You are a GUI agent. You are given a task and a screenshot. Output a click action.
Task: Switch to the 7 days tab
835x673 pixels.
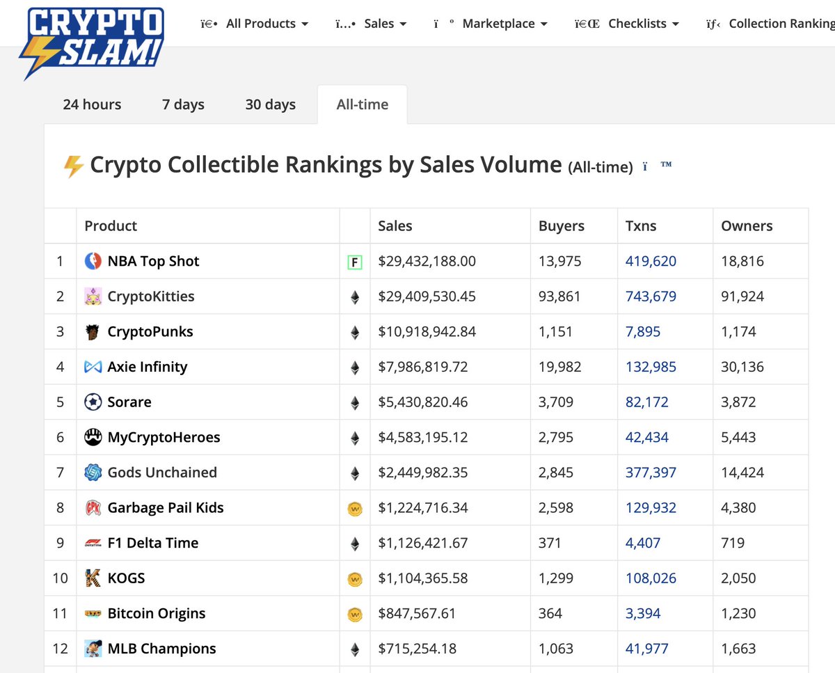182,104
